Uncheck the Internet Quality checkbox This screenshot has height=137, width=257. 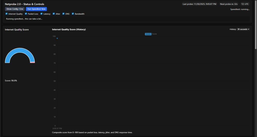7,14
